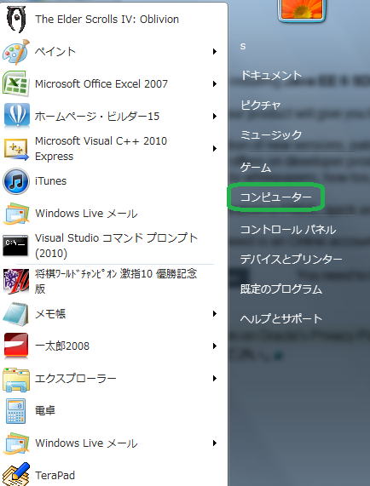Open コンピューター from the right pane
Viewport: 370px width, 486px height.
275,197
